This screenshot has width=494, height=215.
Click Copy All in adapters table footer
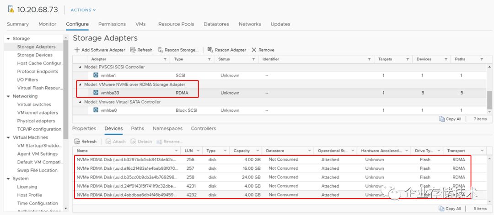click(x=450, y=119)
